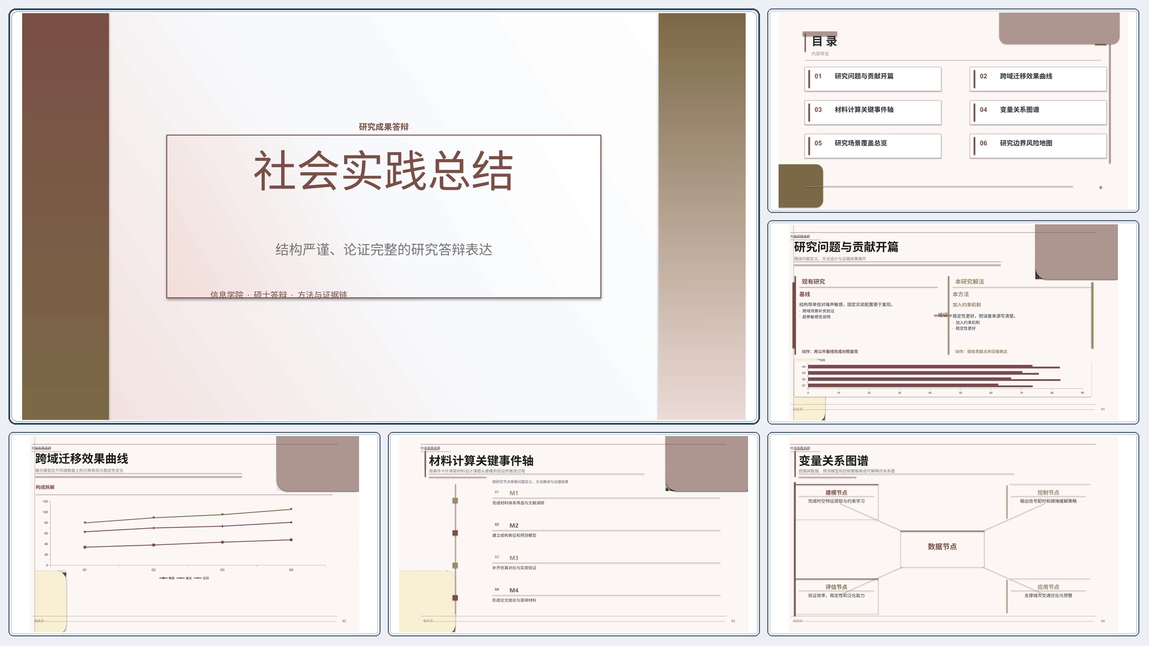This screenshot has width=1149, height=646.
Task: Click the 现有研究 column heading
Action: coord(813,282)
